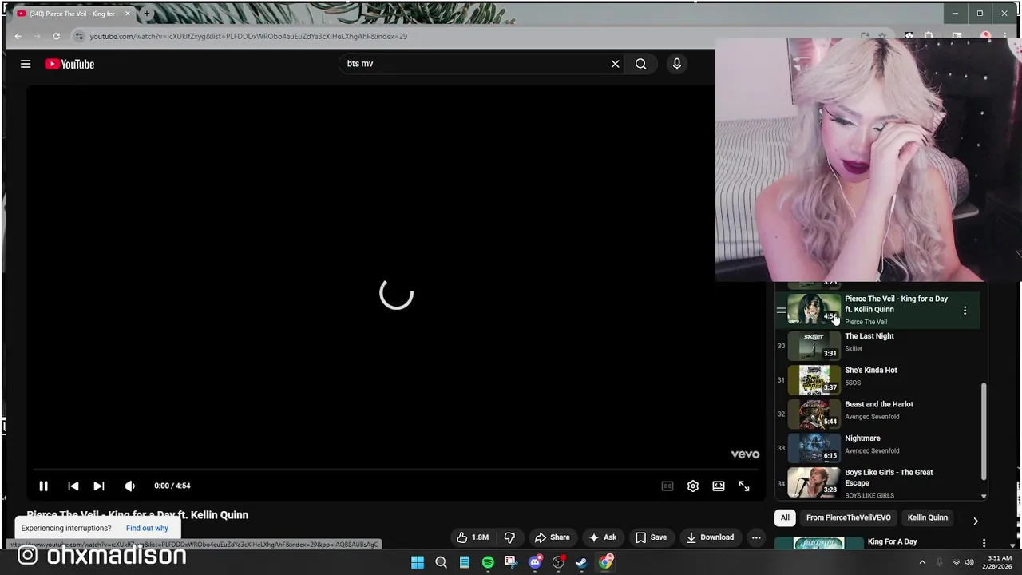1022x575 pixels.
Task: Open OBS Studio from the taskbar
Action: tap(558, 562)
